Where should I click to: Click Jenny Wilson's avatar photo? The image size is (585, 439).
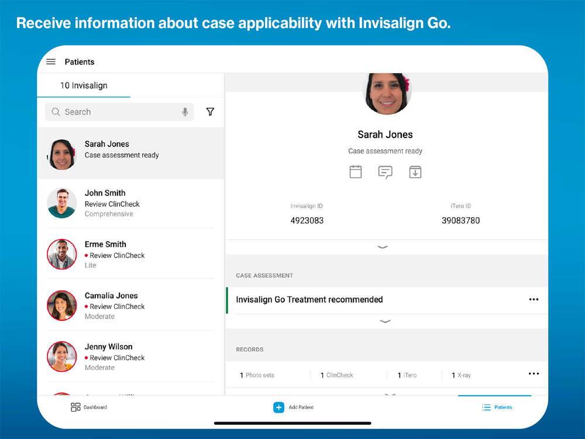click(x=62, y=356)
